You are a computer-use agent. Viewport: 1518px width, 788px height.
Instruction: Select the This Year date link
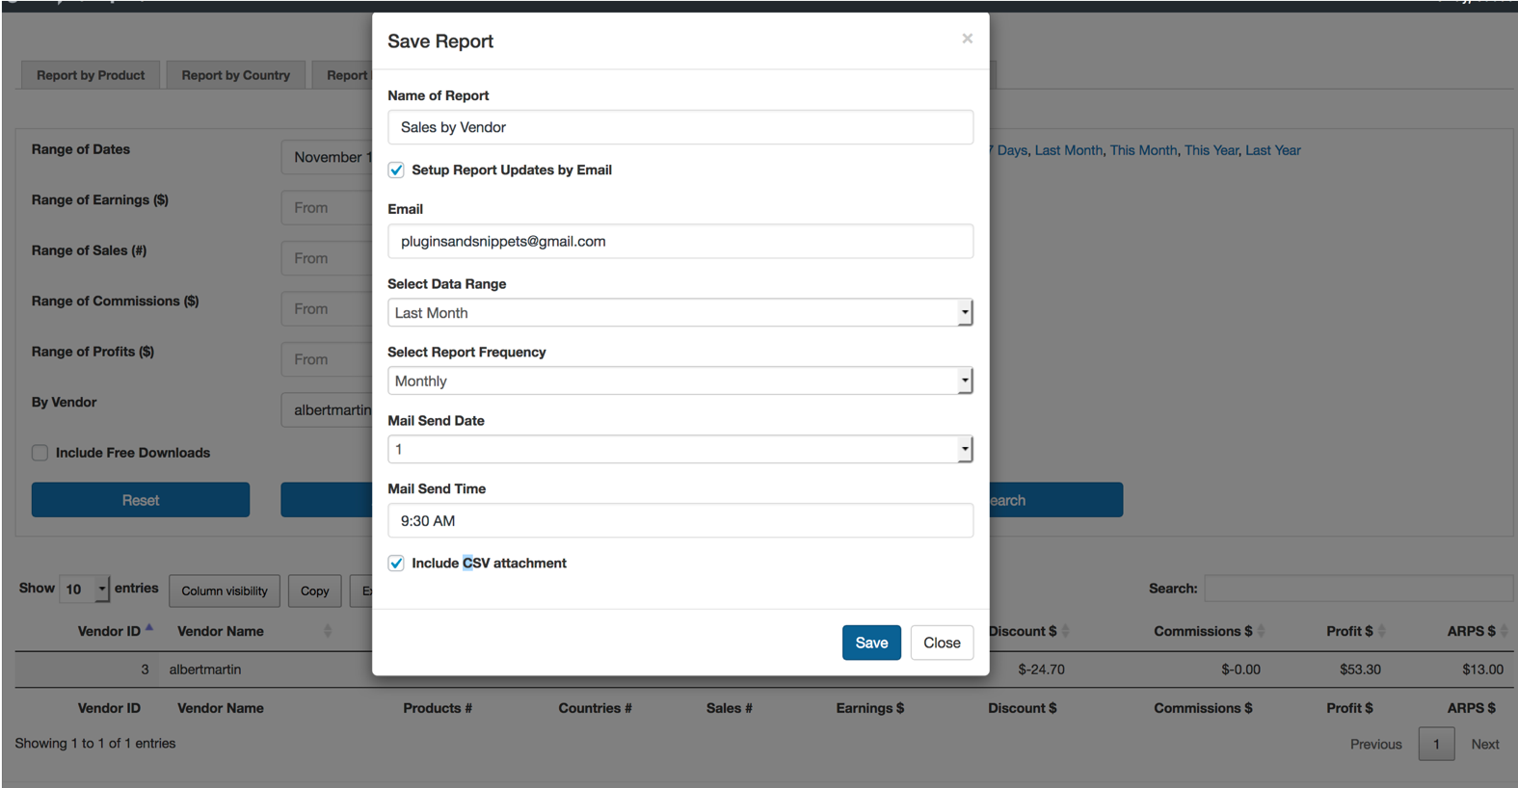1212,150
